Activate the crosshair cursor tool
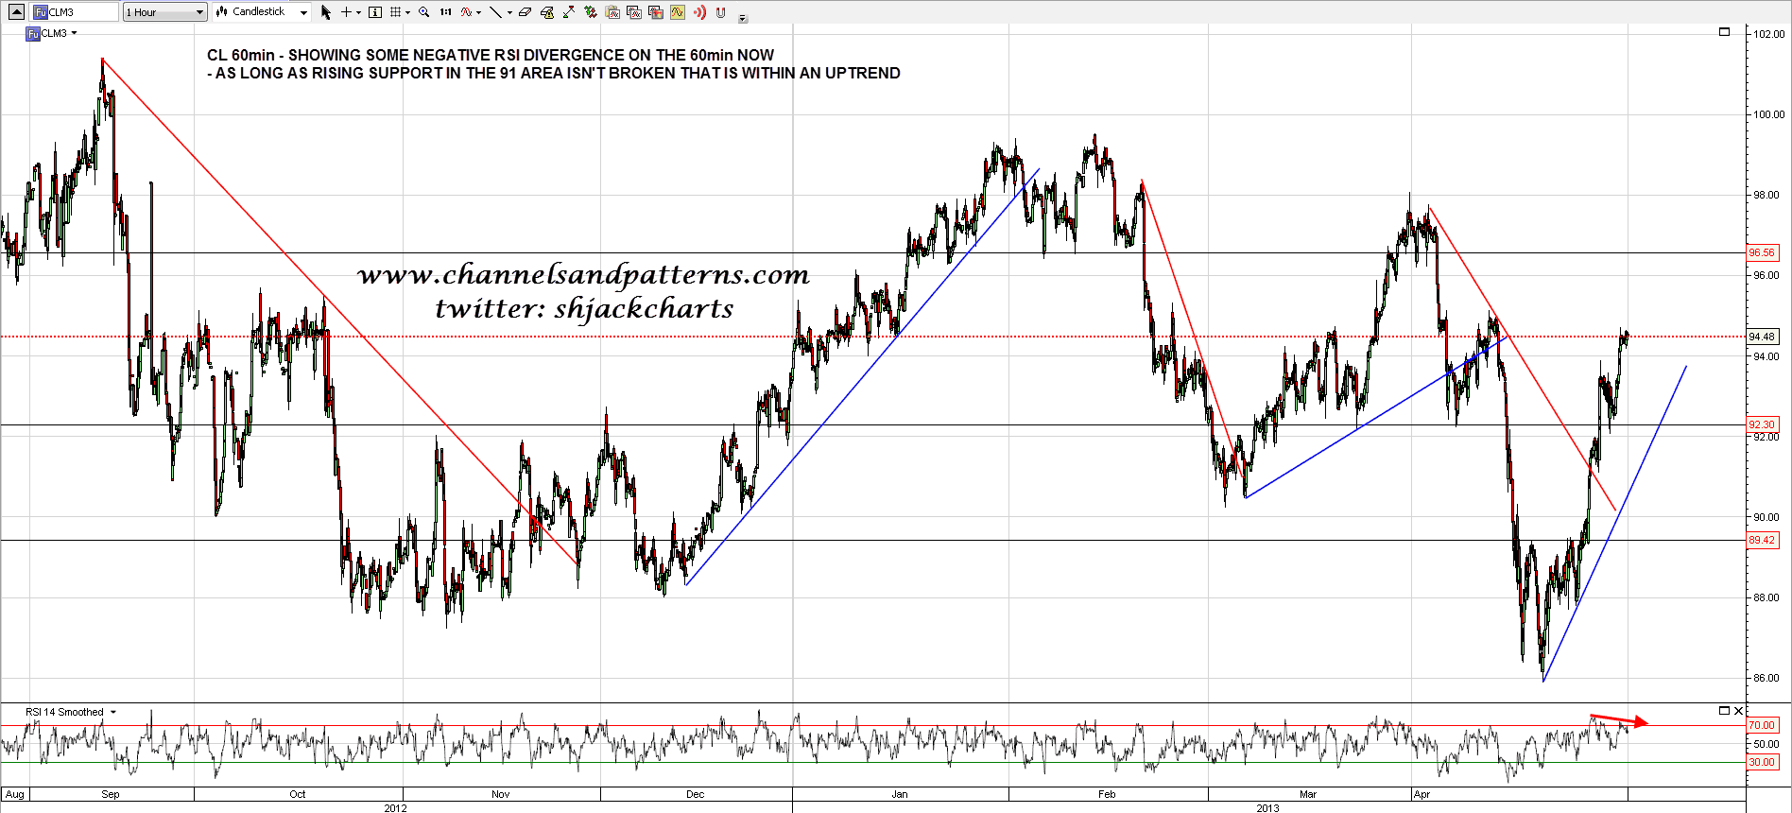Image resolution: width=1792 pixels, height=813 pixels. click(347, 12)
